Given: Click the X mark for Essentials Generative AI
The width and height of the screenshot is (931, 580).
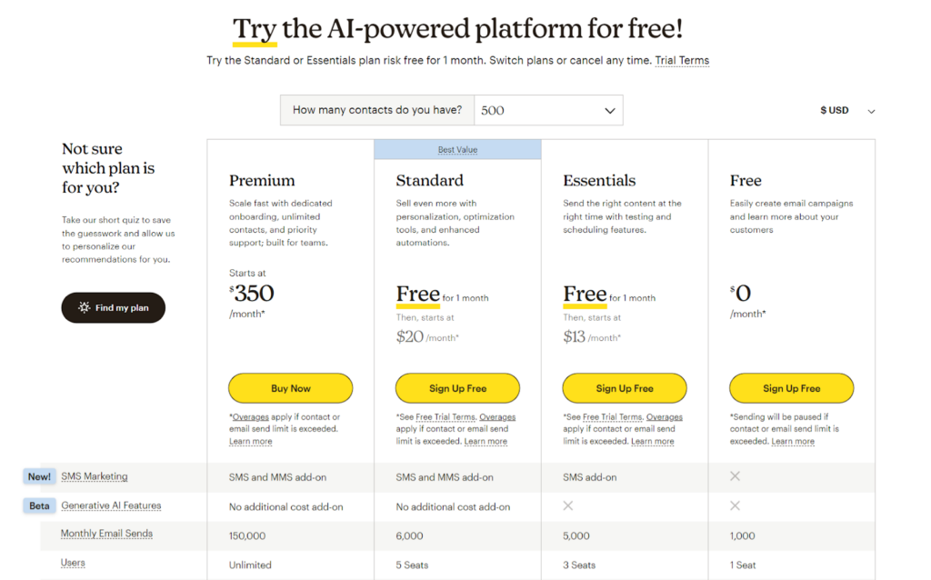Looking at the screenshot, I should [568, 505].
